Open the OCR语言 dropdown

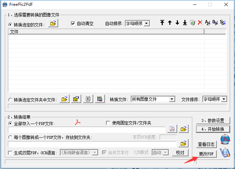(79, 152)
